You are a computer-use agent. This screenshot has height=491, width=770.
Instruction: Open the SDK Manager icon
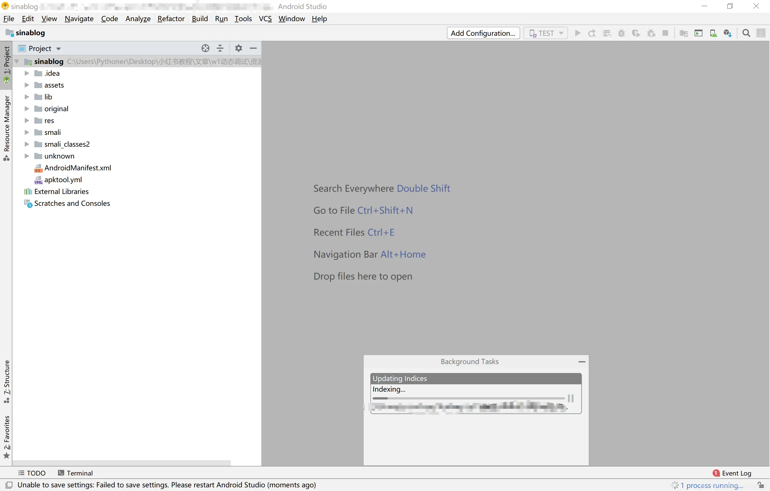728,33
